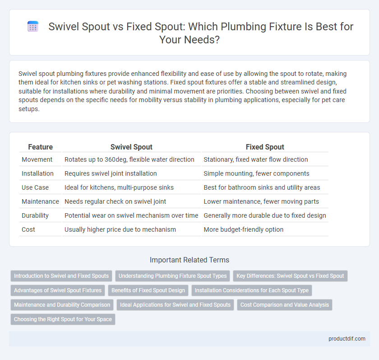Open Ideal Applications for Swivel and Fixed Spouts
The width and height of the screenshot is (379, 360).
(x=175, y=305)
